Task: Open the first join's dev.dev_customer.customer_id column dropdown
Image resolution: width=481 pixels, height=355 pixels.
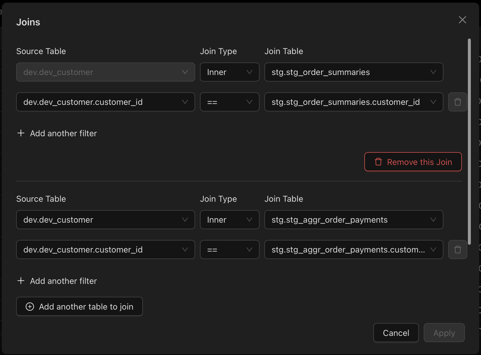Action: click(105, 102)
